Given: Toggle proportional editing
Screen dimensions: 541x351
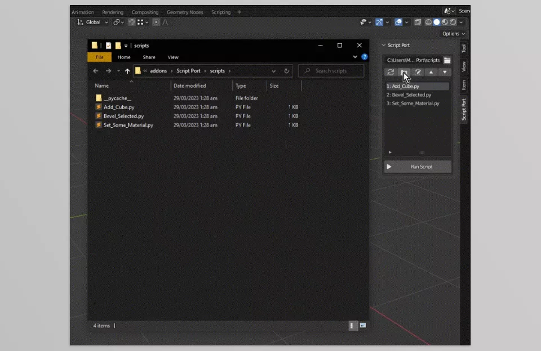Looking at the screenshot, I should click(x=156, y=22).
